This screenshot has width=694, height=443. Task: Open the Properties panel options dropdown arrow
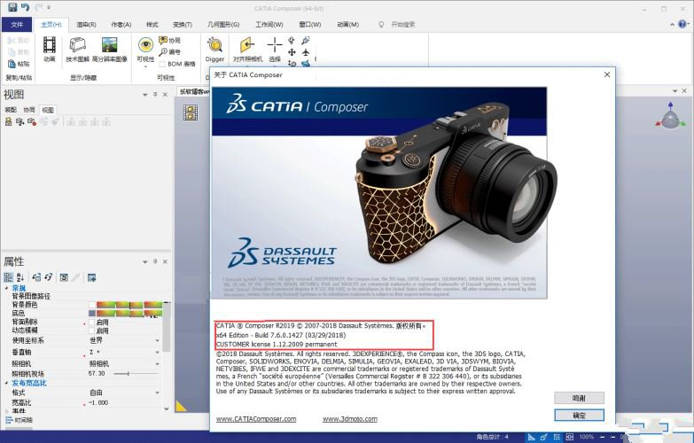click(x=144, y=262)
